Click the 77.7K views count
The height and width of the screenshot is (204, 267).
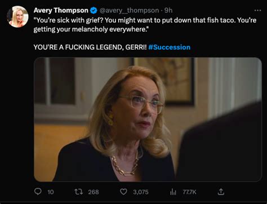[x=189, y=192]
